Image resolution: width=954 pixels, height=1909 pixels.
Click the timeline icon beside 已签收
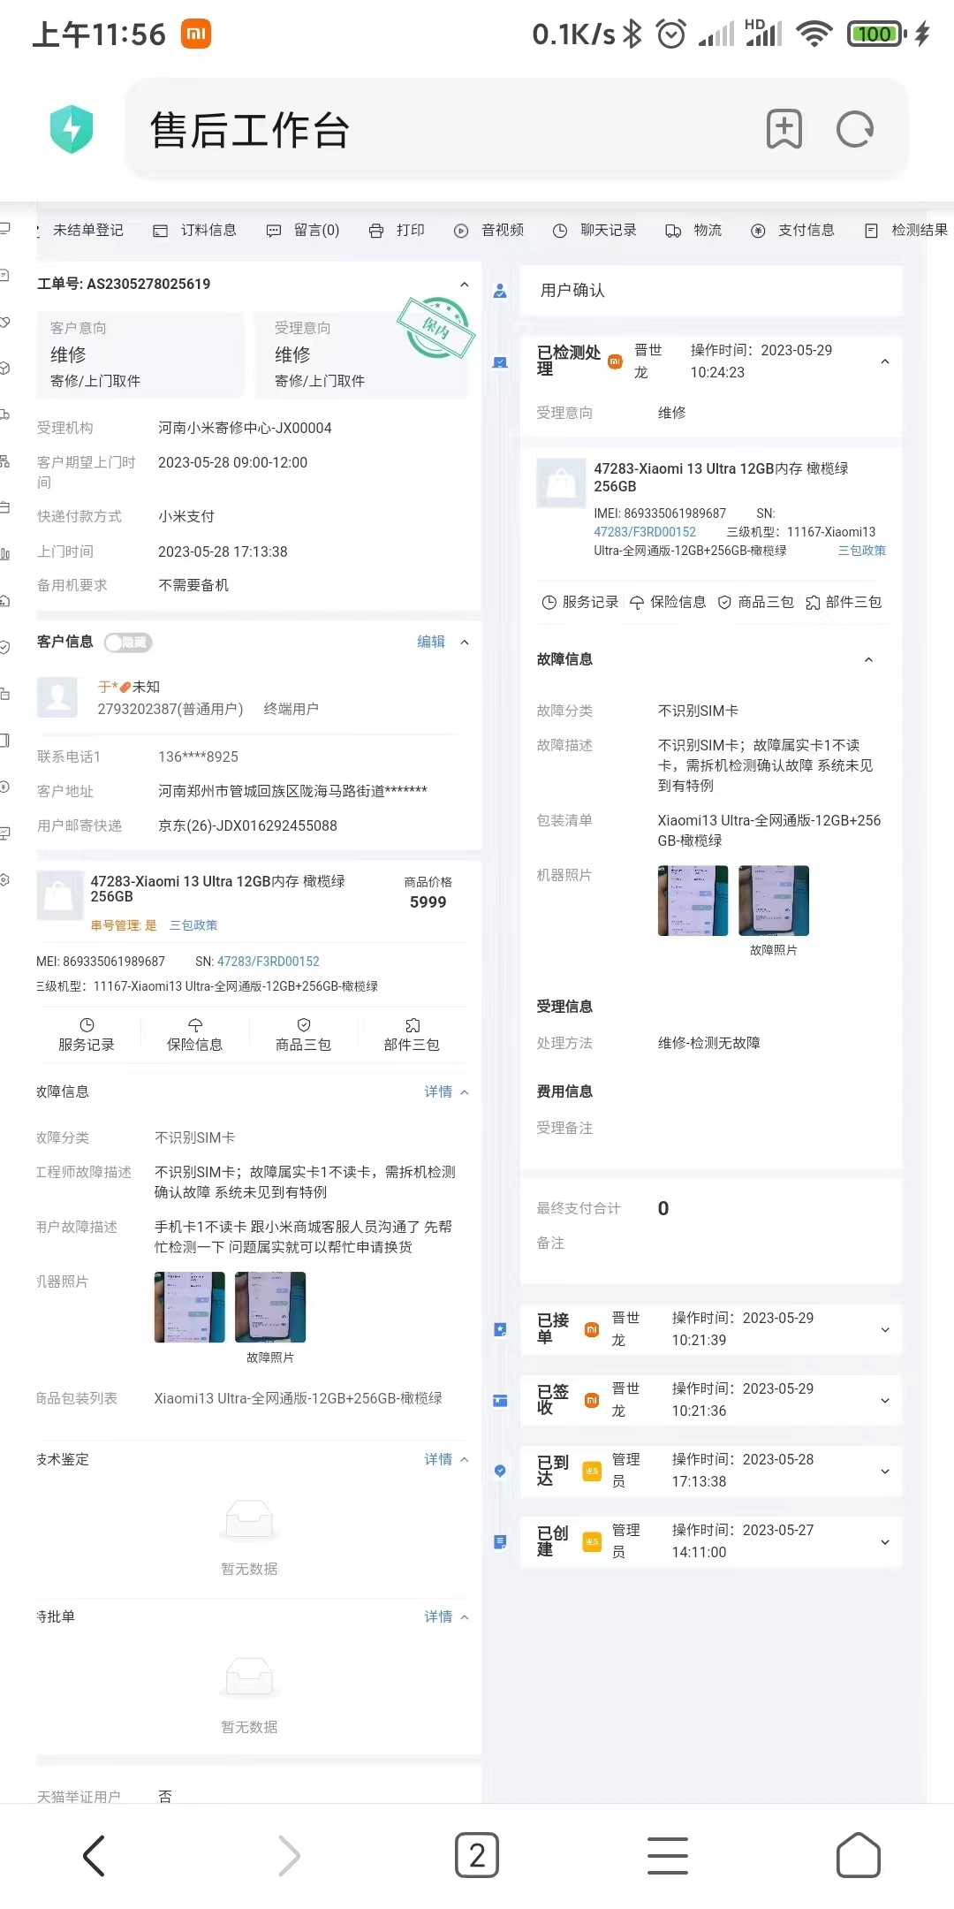tap(500, 1400)
